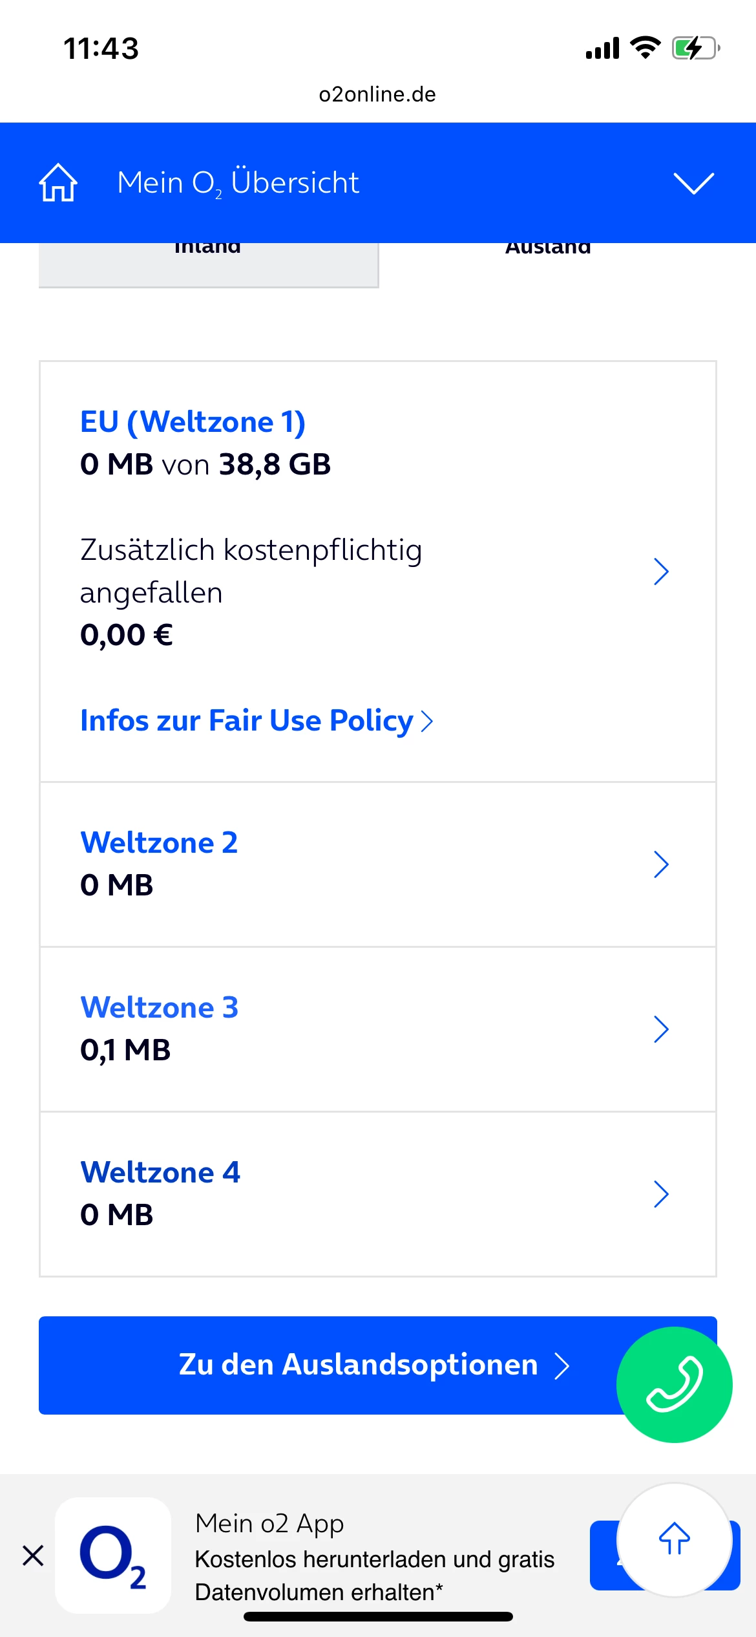The image size is (756, 1637).
Task: Tap the Weltzone 4 heading
Action: 160,1173
